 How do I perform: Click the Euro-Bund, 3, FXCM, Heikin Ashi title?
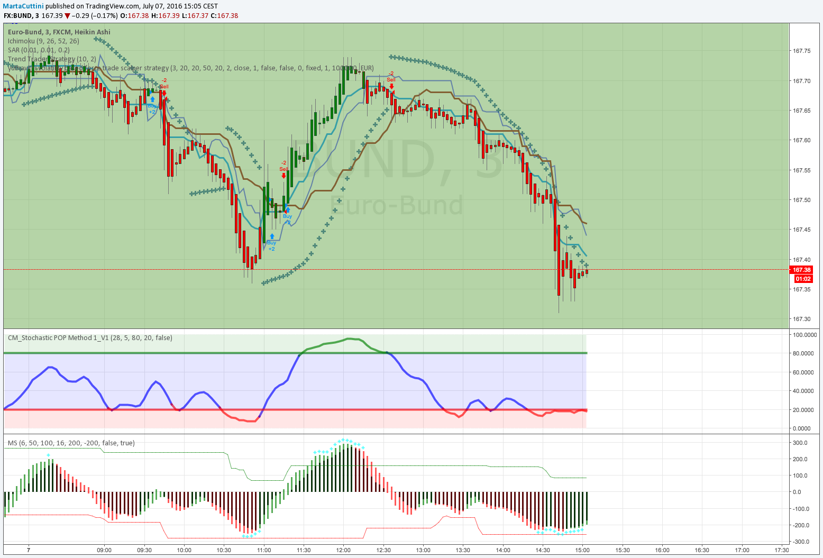59,32
